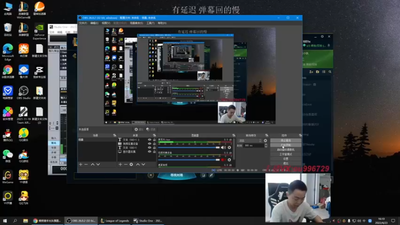
Task: Click the 退出 button in OBS
Action: pyautogui.click(x=285, y=163)
